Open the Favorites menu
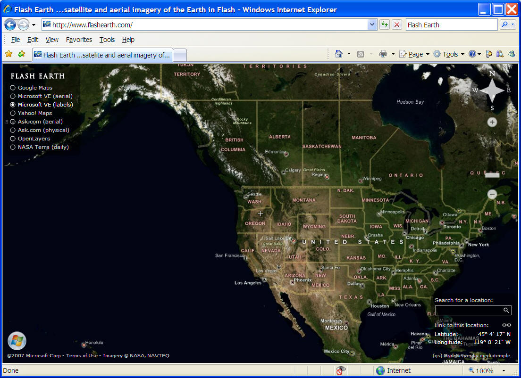This screenshot has height=378, width=521. click(79, 40)
